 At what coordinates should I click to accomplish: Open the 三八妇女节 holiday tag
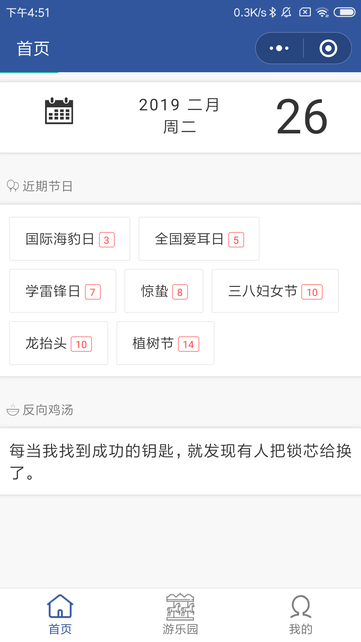point(275,291)
